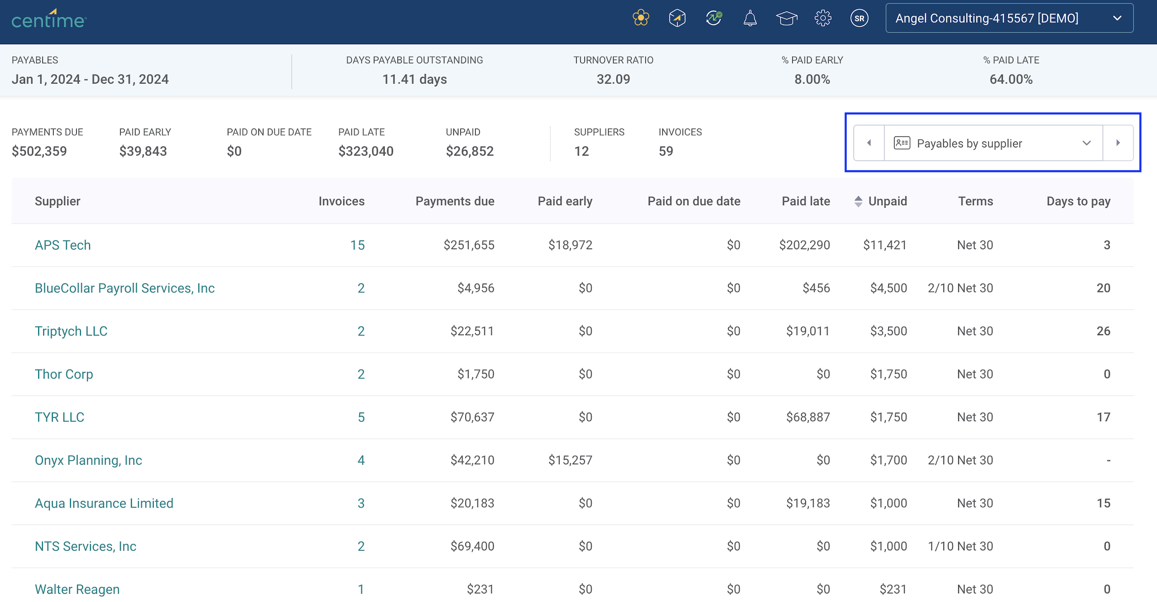Image resolution: width=1157 pixels, height=602 pixels.
Task: Open the SR user avatar menu
Action: coord(859,18)
